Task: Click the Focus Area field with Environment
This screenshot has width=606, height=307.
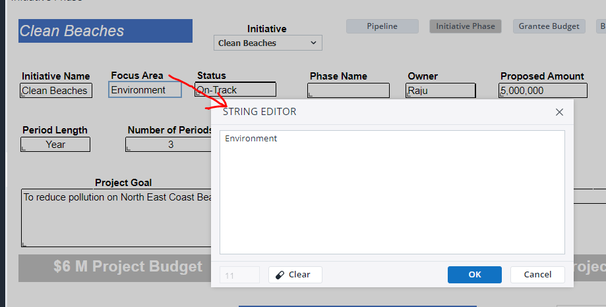Action: (x=144, y=90)
